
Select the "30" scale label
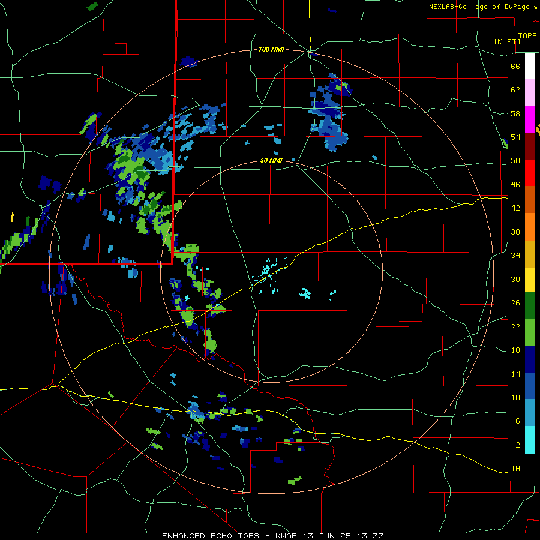pos(515,279)
